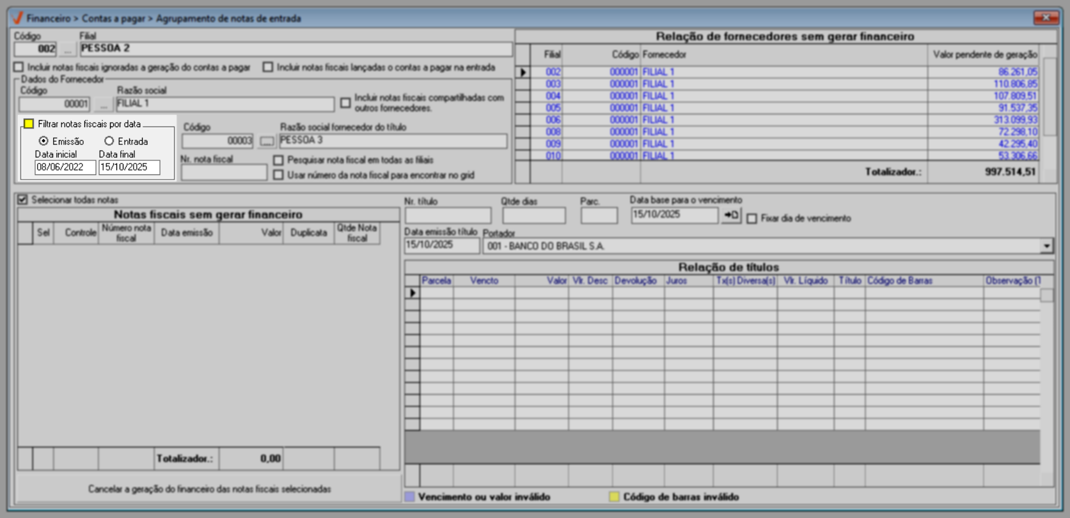Click the supplier list vertical scrollbar
Image resolution: width=1070 pixels, height=518 pixels.
click(x=1050, y=96)
